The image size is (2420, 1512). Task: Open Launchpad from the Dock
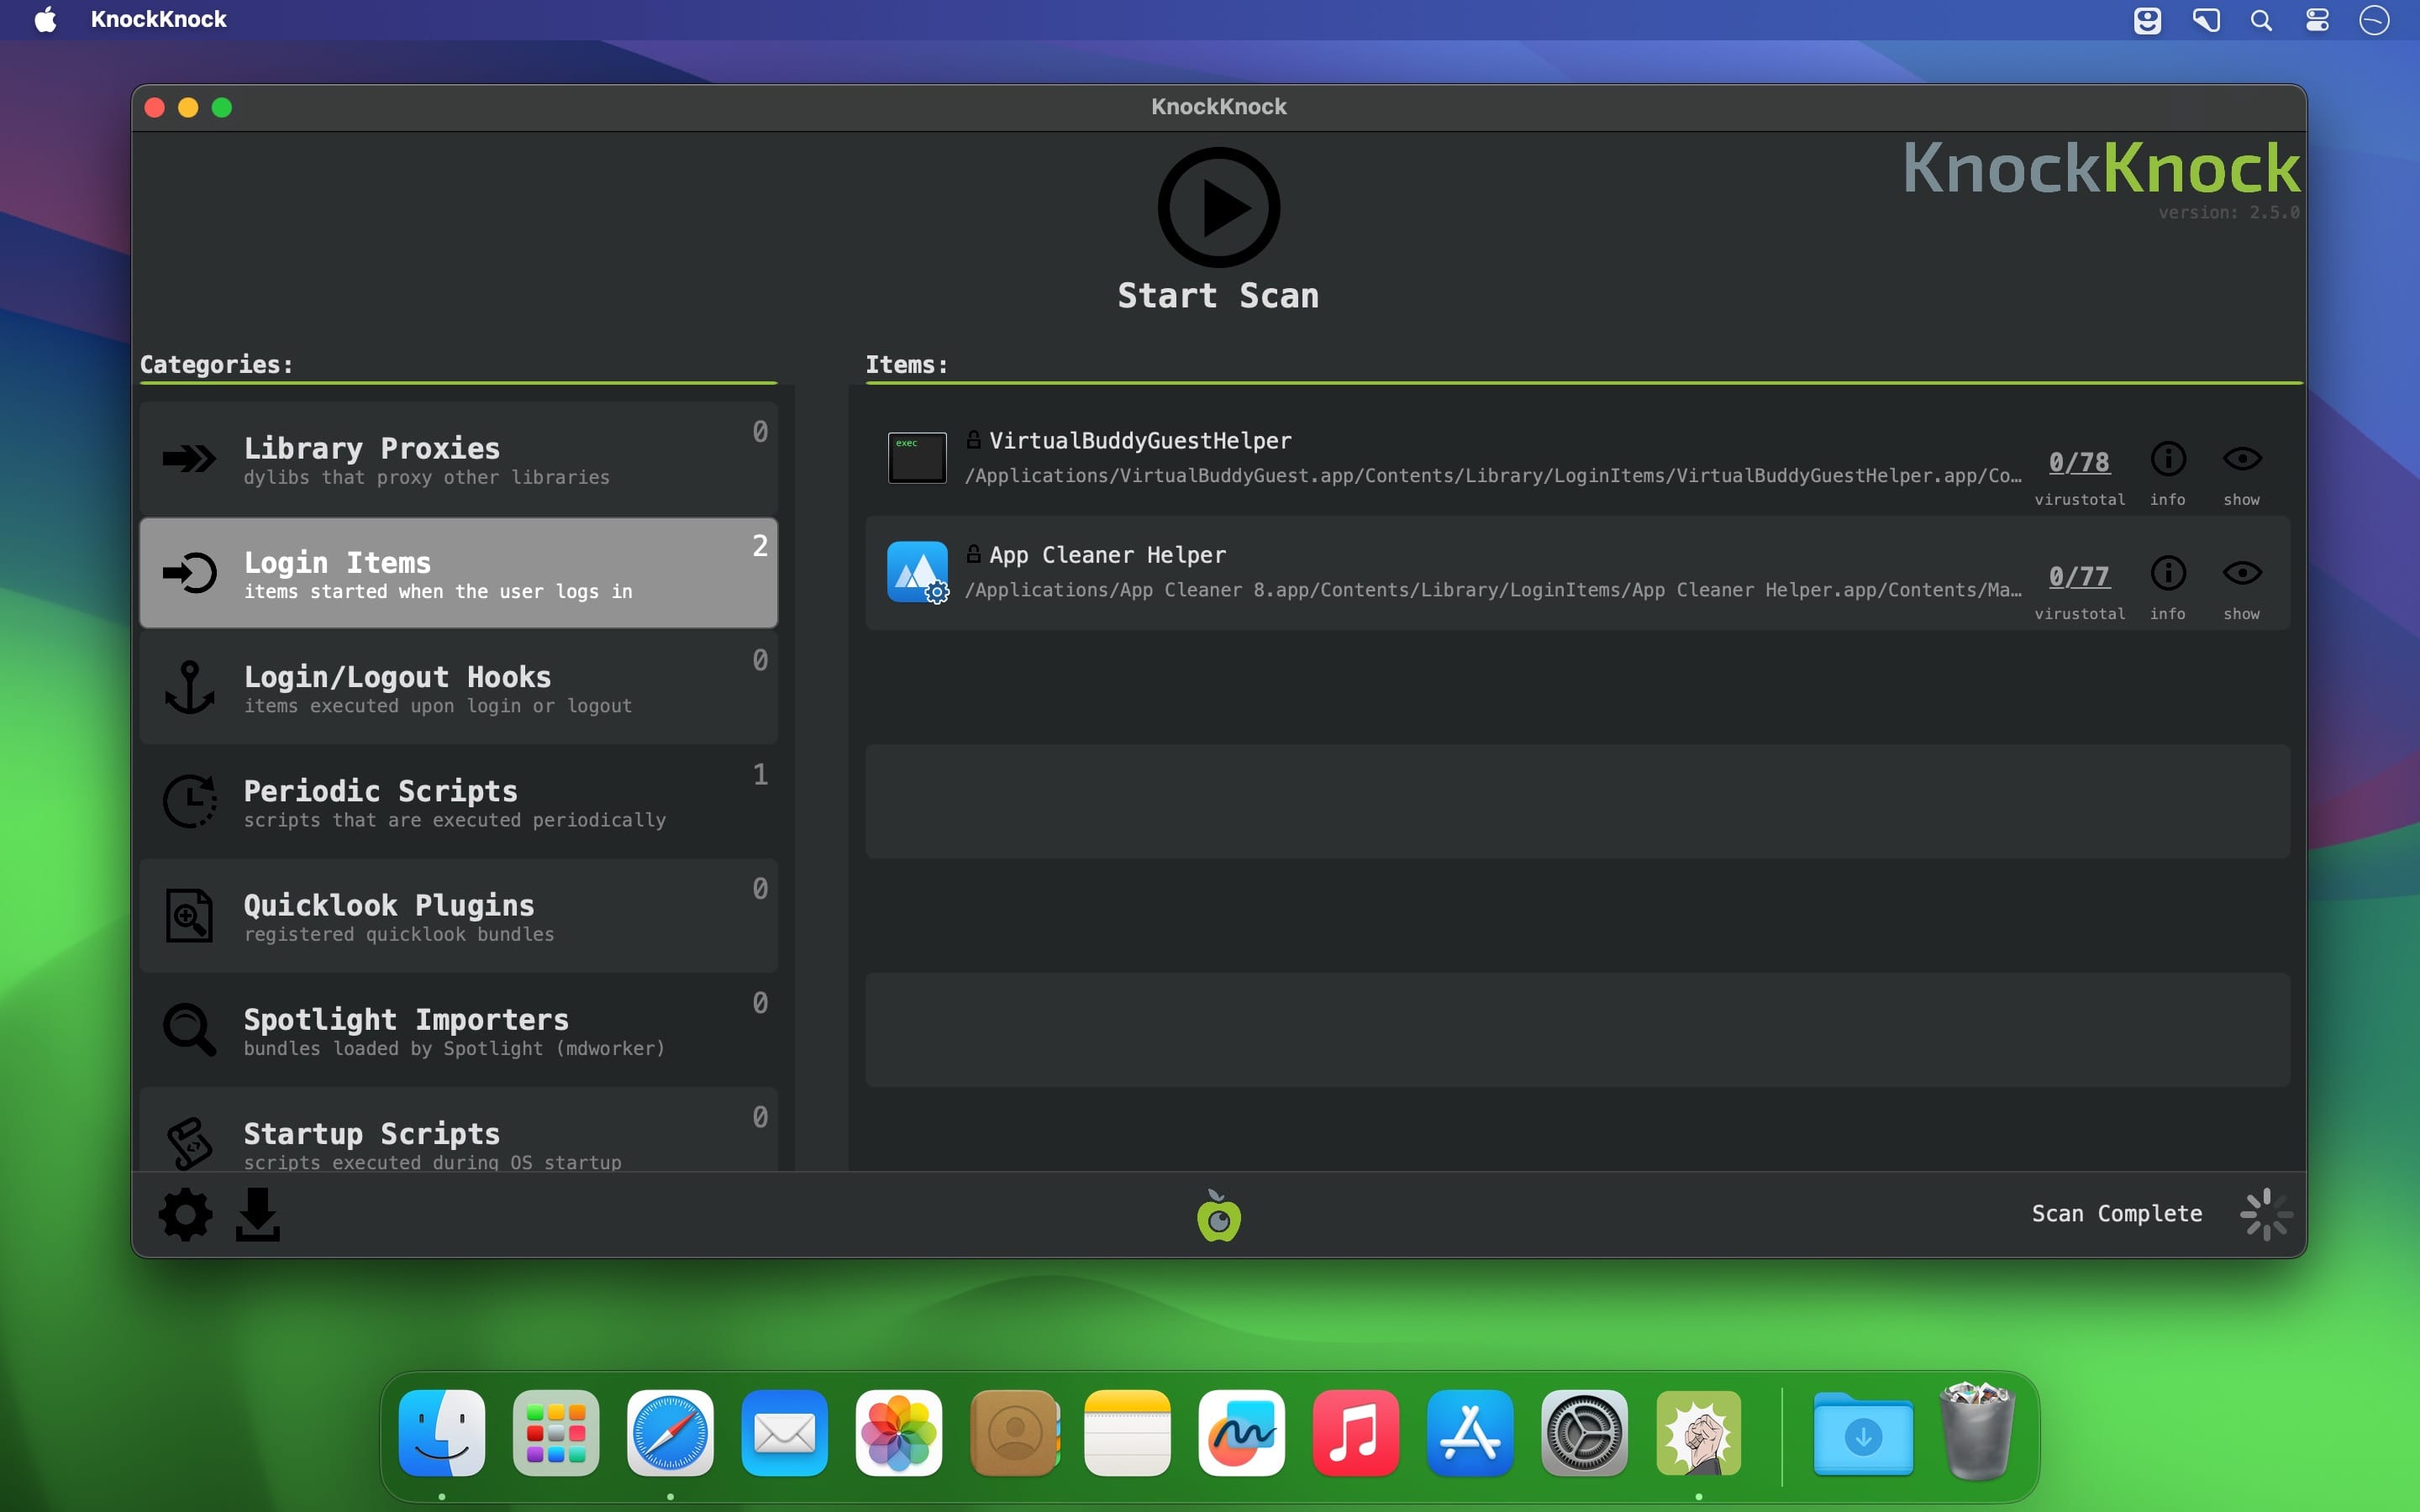click(x=556, y=1432)
